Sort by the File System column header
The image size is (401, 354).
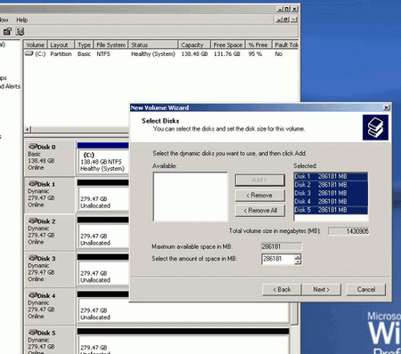[110, 44]
